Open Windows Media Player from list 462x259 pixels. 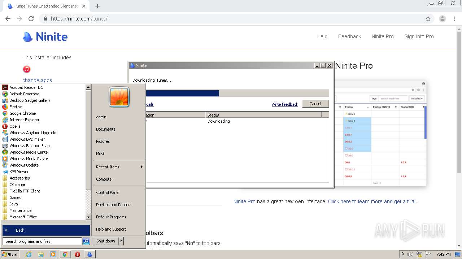29,159
